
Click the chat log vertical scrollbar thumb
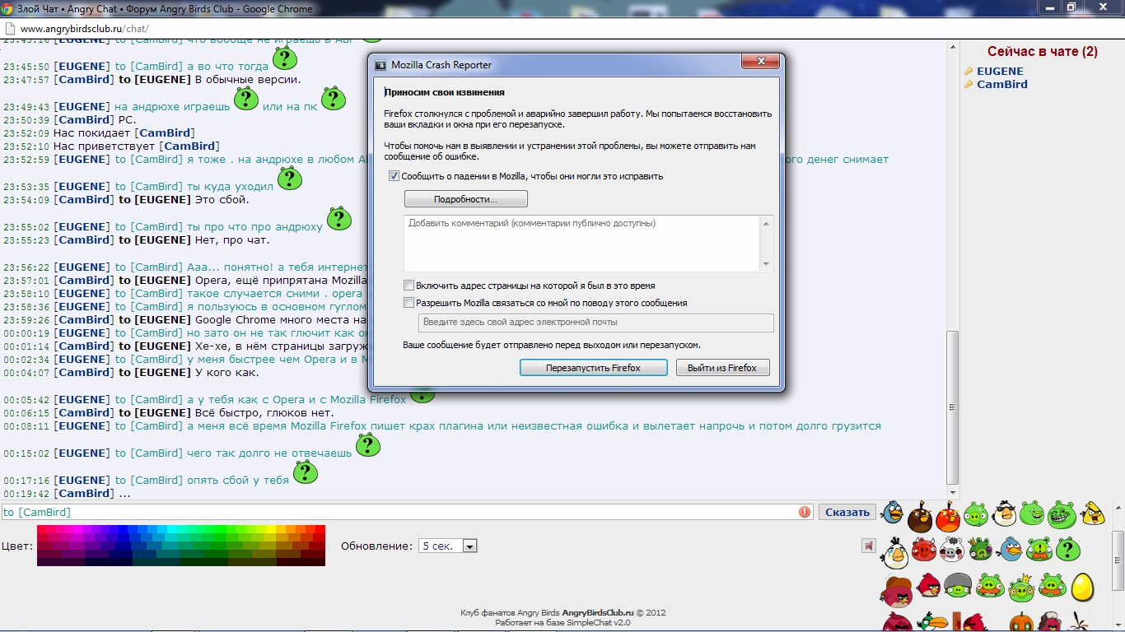coord(953,407)
